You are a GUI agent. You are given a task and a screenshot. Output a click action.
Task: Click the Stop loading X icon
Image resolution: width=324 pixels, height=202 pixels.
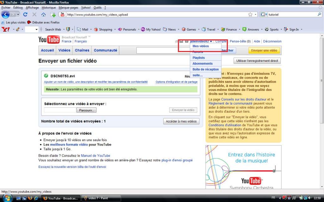34,15
